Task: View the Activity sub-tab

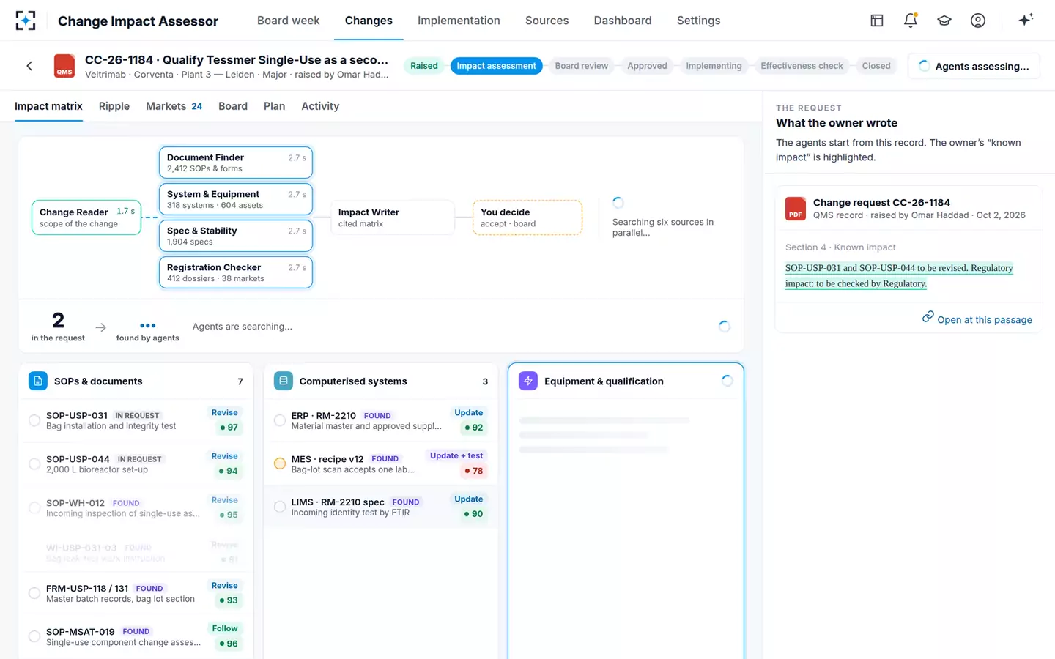Action: (320, 106)
